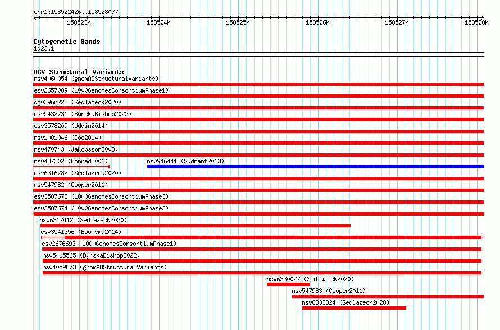Select the short red nsv6330027 variant bar

pos(289,285)
